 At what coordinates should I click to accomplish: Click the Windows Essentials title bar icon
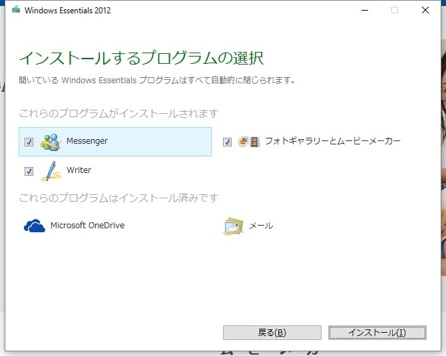pyautogui.click(x=16, y=10)
